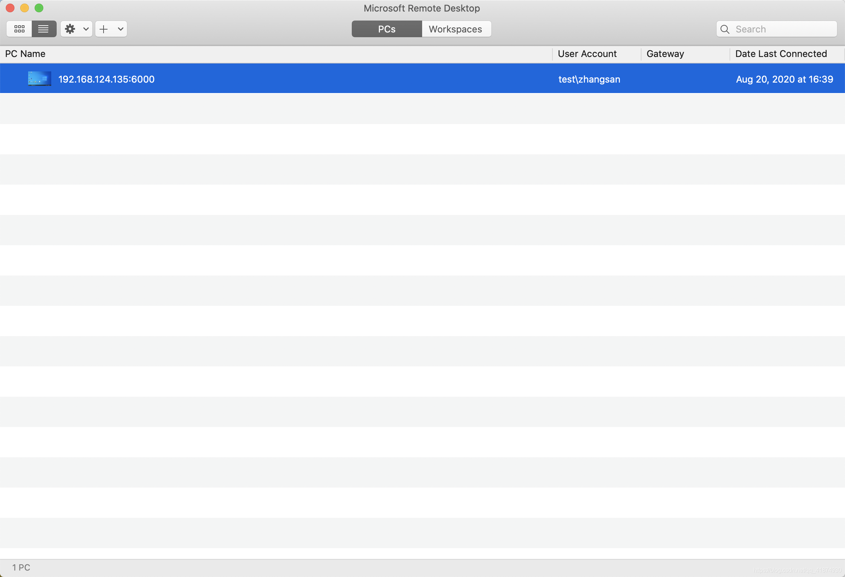Switch to the Workspaces tab
This screenshot has width=845, height=577.
click(x=456, y=29)
